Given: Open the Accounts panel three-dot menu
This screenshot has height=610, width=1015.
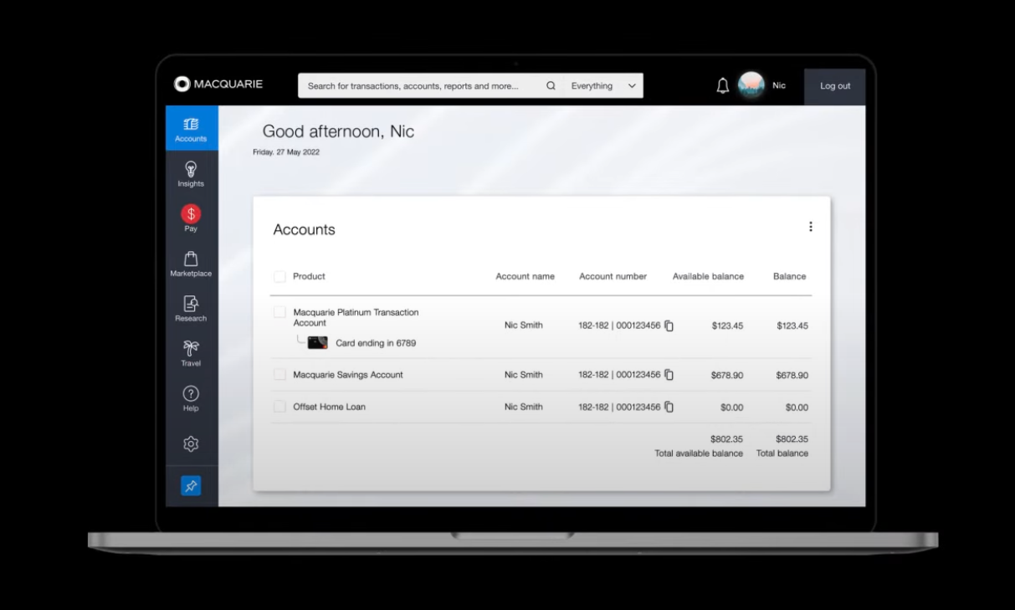Looking at the screenshot, I should click(810, 227).
